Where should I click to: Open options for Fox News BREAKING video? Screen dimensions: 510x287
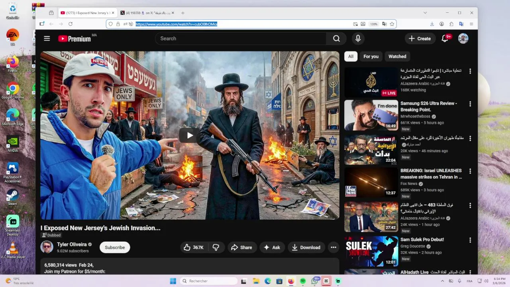click(470, 171)
